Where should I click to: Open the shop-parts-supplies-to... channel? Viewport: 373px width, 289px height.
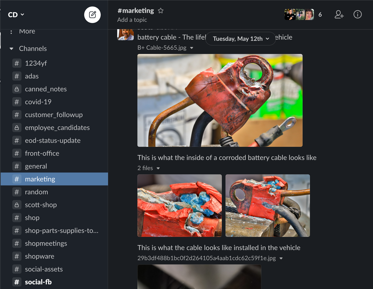point(54,230)
